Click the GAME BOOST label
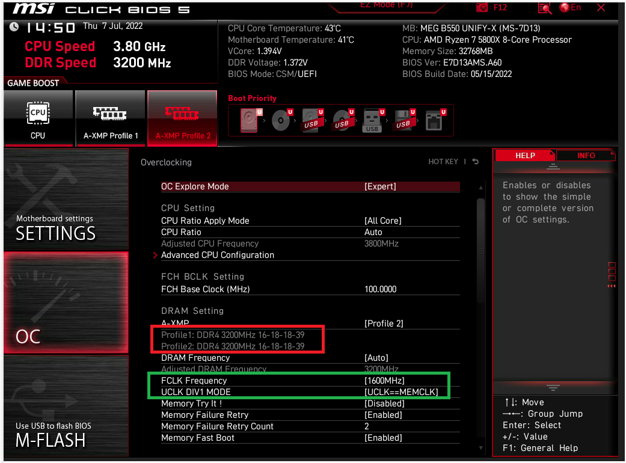Viewport: 626px width, 463px height. click(33, 83)
